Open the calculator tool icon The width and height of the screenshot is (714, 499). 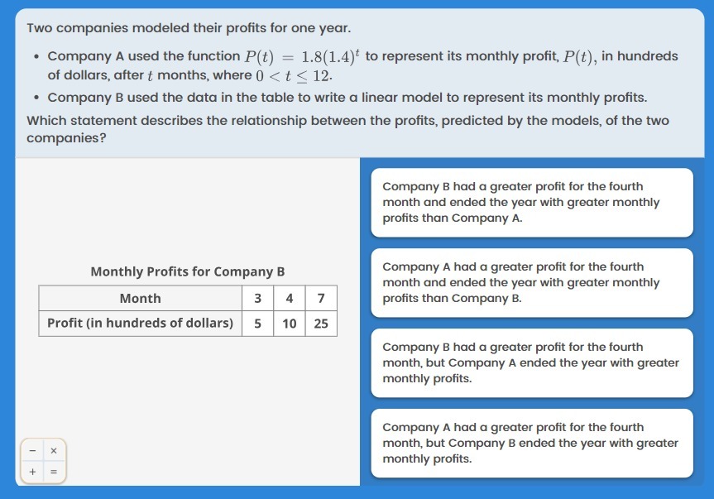click(43, 461)
